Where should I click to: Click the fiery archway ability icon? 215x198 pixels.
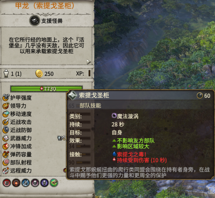click(16, 183)
